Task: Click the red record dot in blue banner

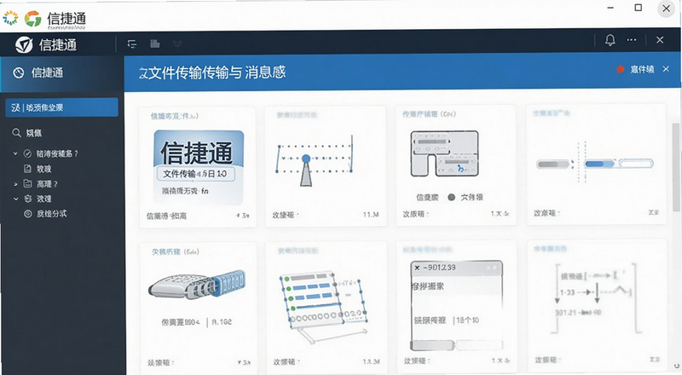Action: pos(621,69)
